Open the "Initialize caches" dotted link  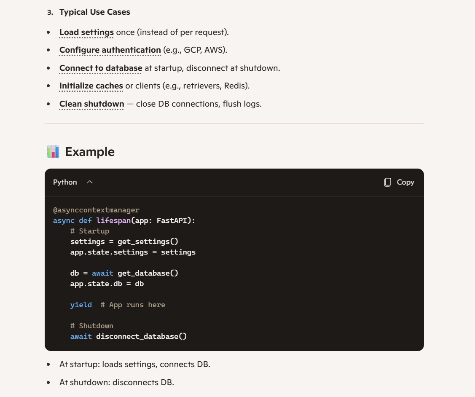pos(91,86)
